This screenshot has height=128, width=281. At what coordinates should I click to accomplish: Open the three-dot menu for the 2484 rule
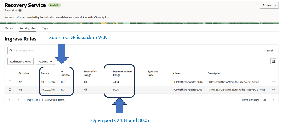point(273,82)
